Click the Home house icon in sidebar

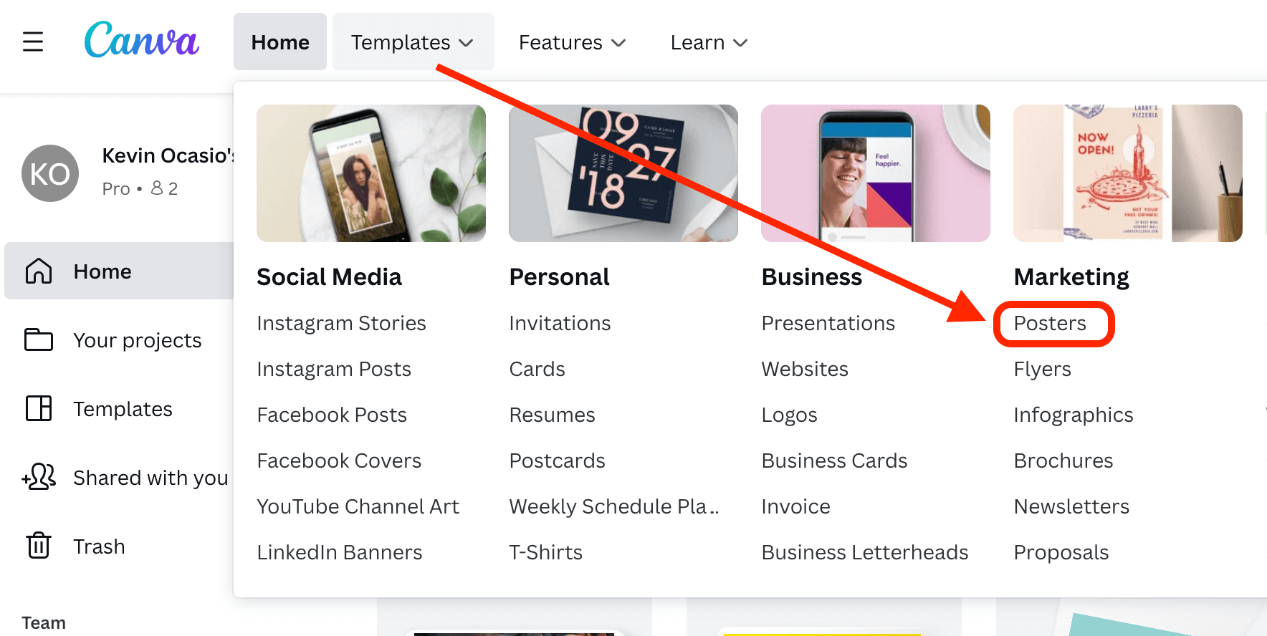point(39,271)
